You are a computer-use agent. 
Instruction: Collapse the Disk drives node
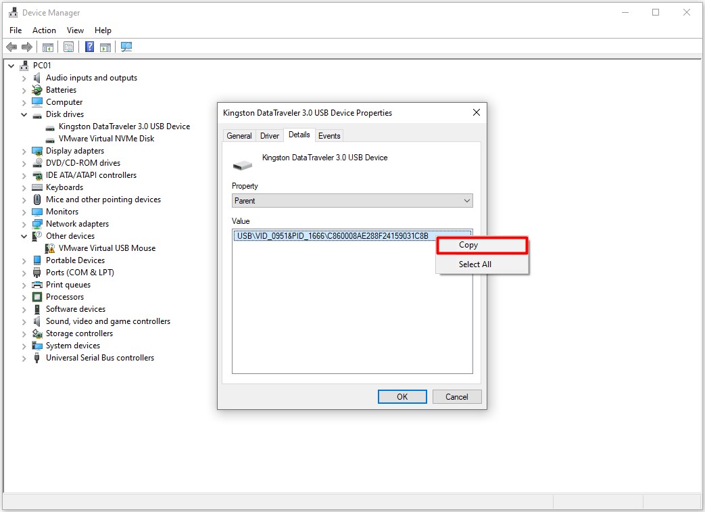tap(24, 114)
